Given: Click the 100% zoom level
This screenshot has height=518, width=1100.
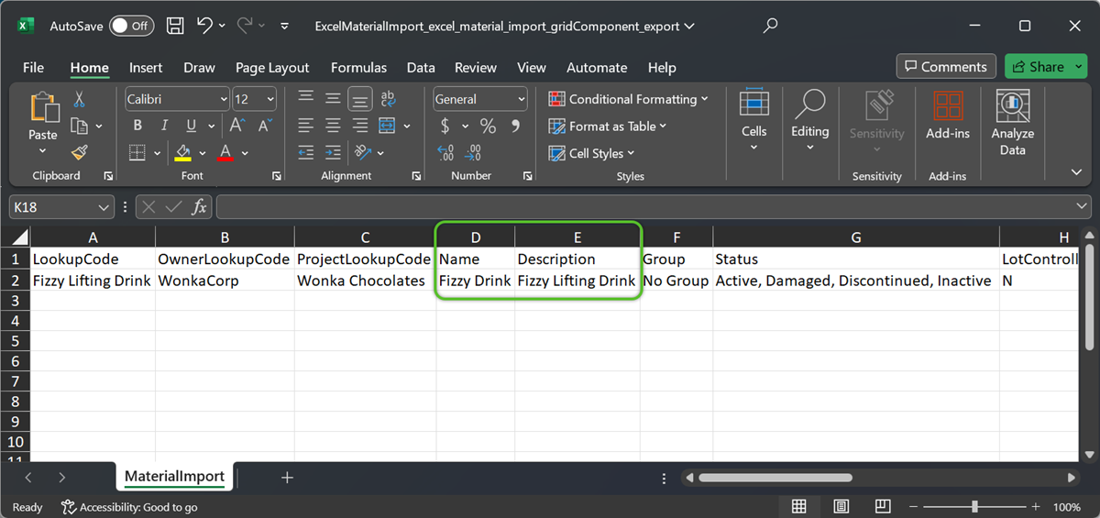Looking at the screenshot, I should [1067, 507].
